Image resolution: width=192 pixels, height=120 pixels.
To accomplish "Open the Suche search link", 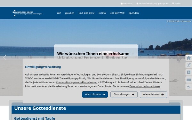I will (178, 4).
